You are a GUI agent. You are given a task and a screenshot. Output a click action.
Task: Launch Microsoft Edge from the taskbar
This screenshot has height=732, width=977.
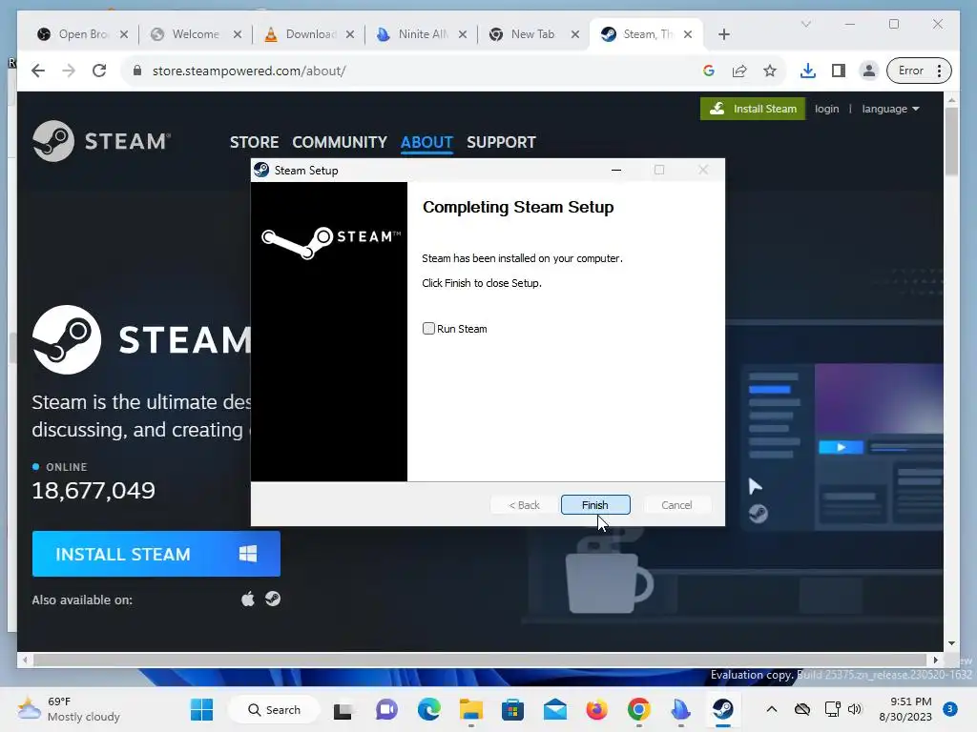pos(428,709)
